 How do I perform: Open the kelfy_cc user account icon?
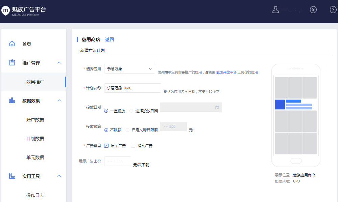tap(275, 9)
